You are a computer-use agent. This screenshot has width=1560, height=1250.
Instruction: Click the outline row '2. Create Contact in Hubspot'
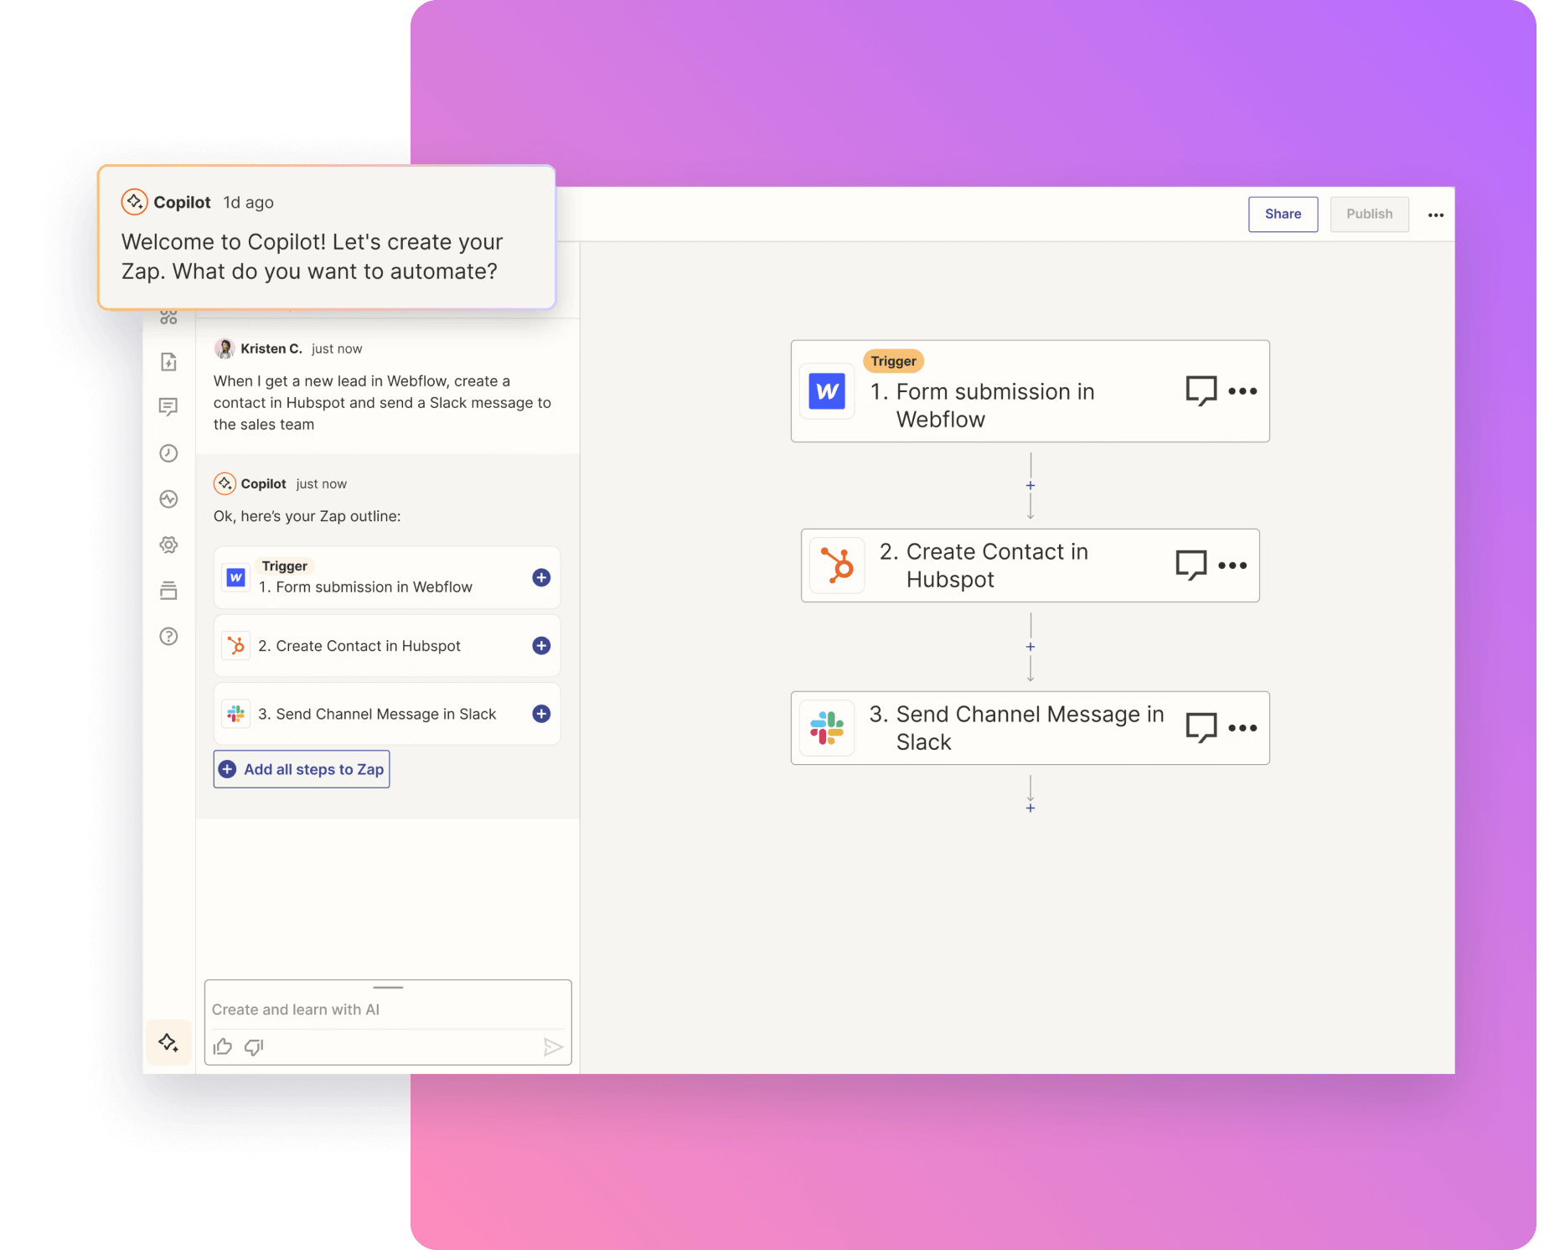pos(387,646)
